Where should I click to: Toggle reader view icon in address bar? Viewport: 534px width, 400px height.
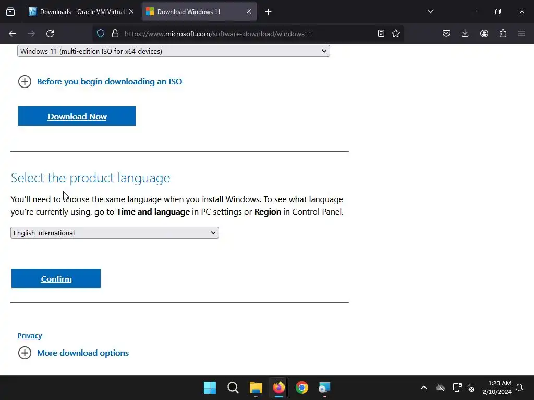point(381,34)
